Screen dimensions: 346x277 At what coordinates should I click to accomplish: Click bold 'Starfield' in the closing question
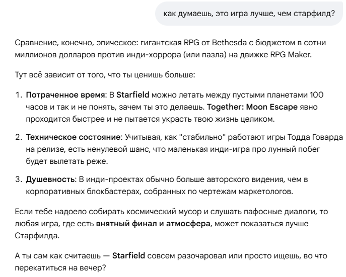pos(128,256)
